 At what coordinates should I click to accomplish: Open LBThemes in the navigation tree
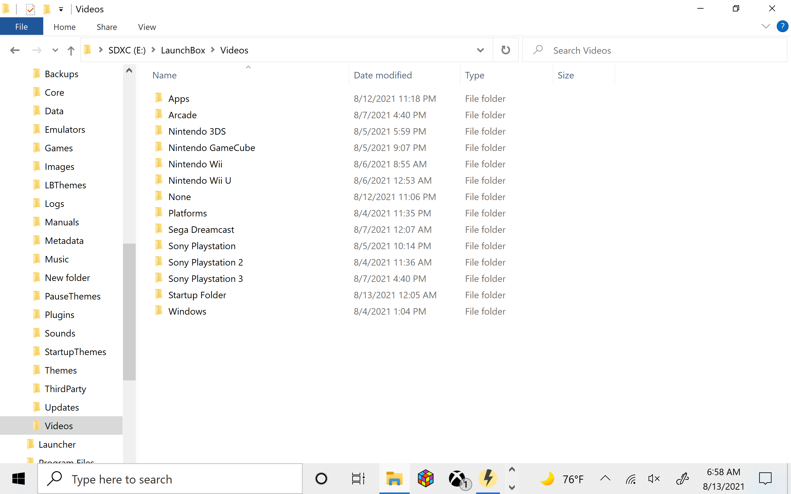coord(66,185)
